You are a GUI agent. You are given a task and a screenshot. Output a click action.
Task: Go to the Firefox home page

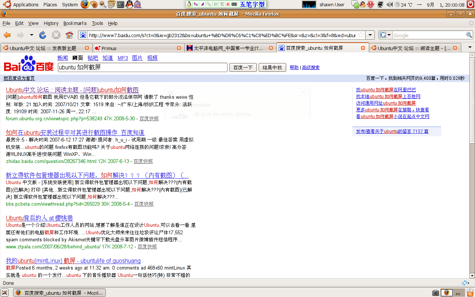(69, 35)
